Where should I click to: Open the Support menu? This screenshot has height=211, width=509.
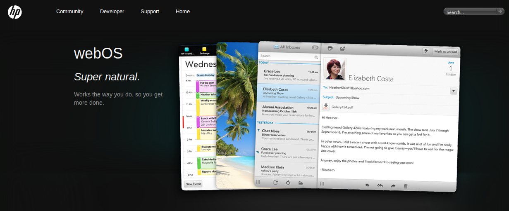tap(150, 12)
